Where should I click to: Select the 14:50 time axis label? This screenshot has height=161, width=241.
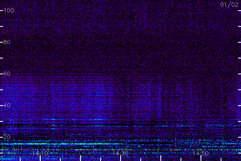tap(201, 153)
